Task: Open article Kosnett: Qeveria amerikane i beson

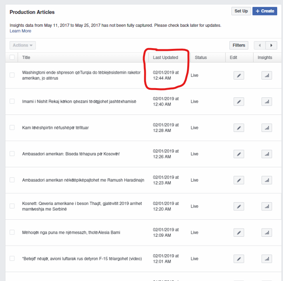Action: pos(82,206)
